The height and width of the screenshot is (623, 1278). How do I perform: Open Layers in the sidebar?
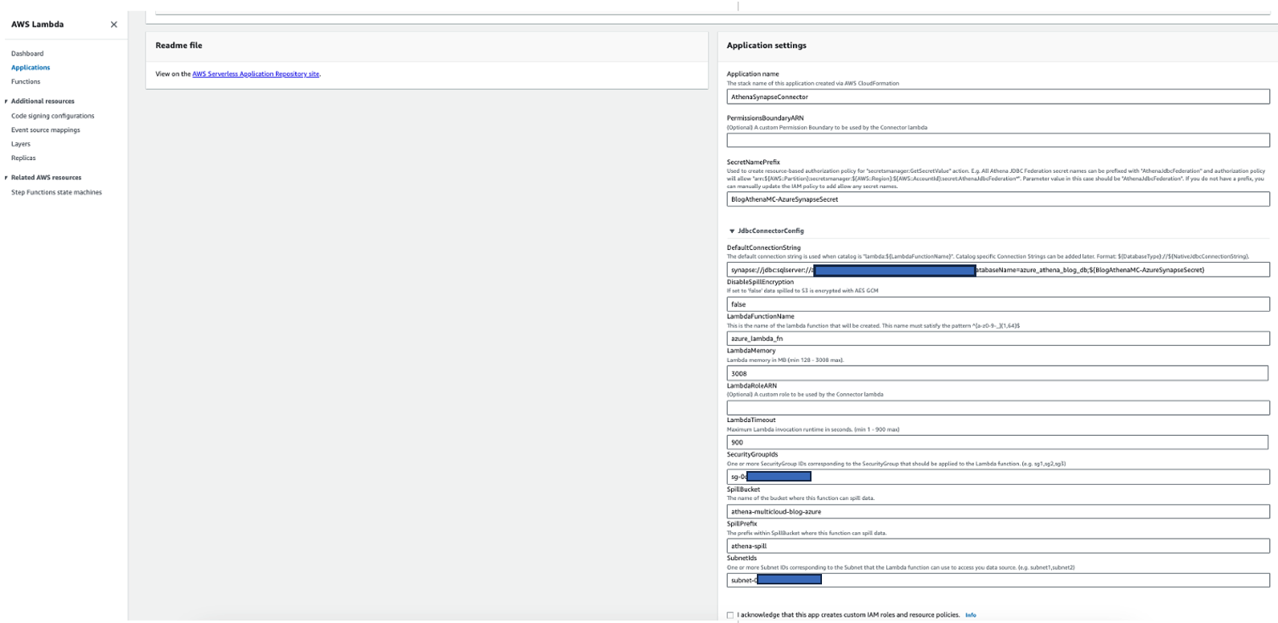(x=21, y=144)
